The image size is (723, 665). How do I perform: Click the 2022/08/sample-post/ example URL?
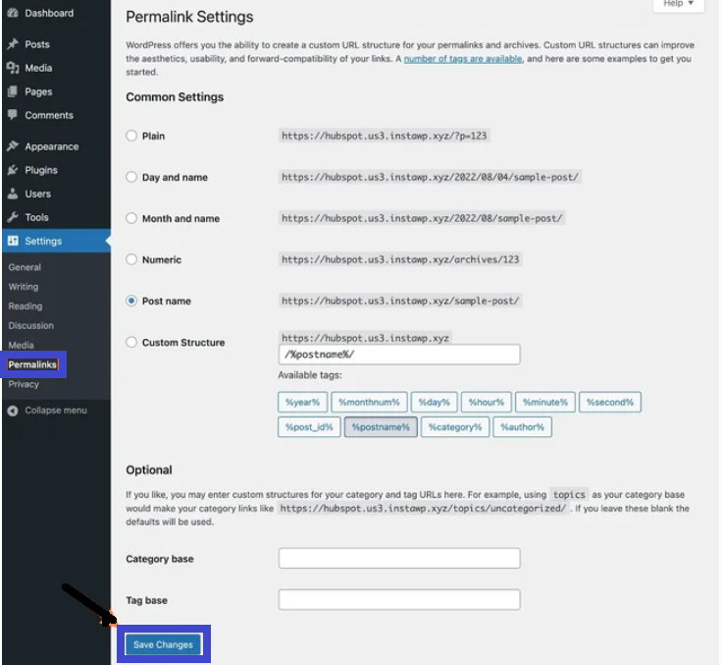[x=422, y=218]
